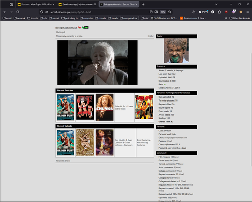The width and height of the screenshot is (252, 202).
Task: Open the Chunks poster in Recent Snatches
Action: [x=104, y=108]
